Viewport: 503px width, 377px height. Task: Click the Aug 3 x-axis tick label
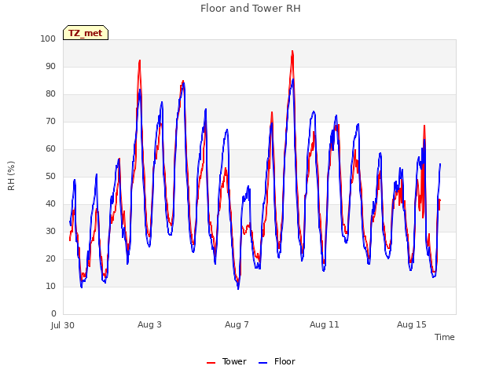coord(149,324)
